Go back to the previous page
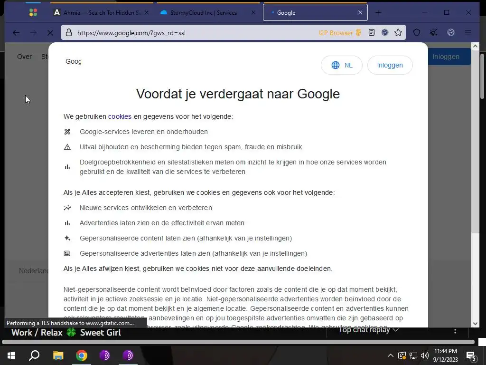 [x=16, y=33]
